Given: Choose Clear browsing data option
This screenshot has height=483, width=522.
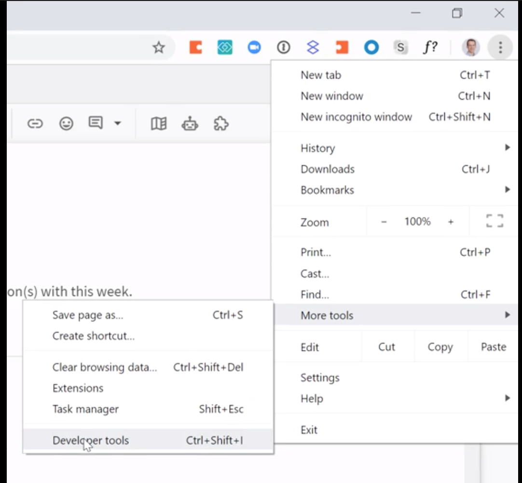Looking at the screenshot, I should coord(105,367).
